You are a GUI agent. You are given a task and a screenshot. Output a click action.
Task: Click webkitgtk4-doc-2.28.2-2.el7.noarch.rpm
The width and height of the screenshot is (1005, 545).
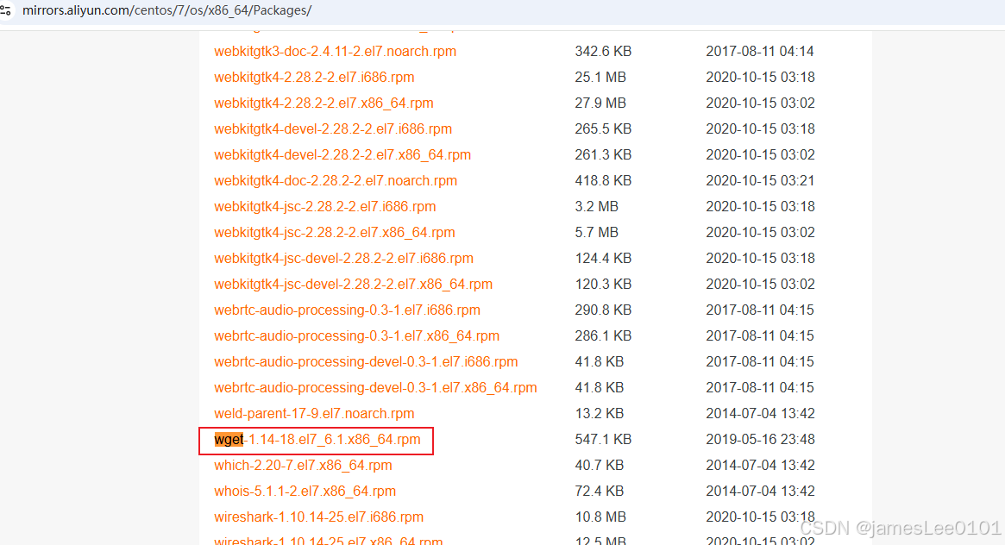pyautogui.click(x=336, y=181)
